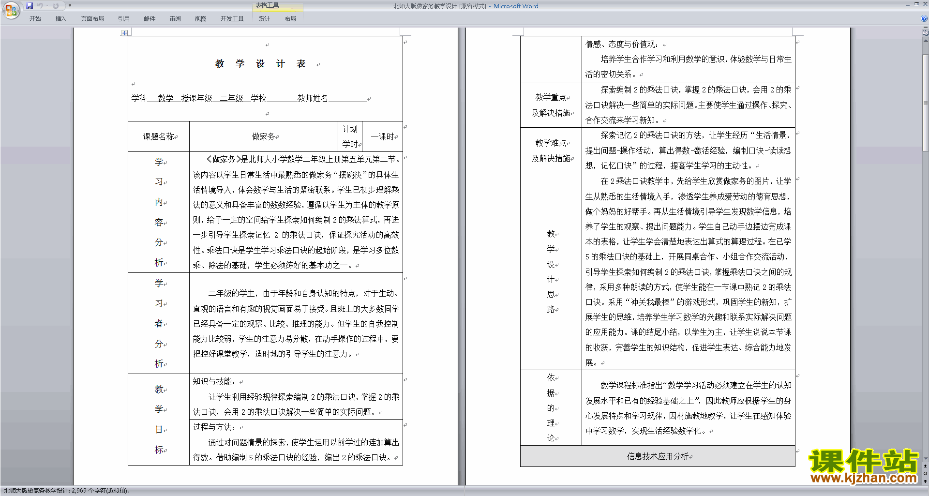Click the Redo/Repeat icon

(x=56, y=6)
